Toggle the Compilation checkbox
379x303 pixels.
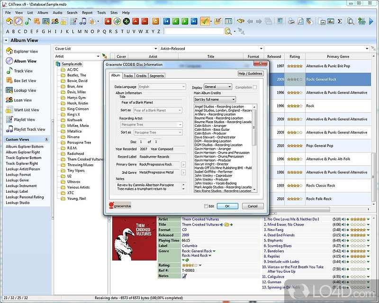pyautogui.click(x=255, y=87)
